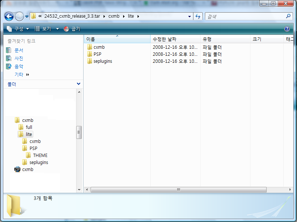This screenshot has width=297, height=222.
Task: Select the lite folder in the tree
Action: pos(26,134)
